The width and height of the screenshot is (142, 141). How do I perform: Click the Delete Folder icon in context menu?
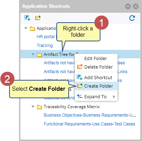(x=80, y=67)
